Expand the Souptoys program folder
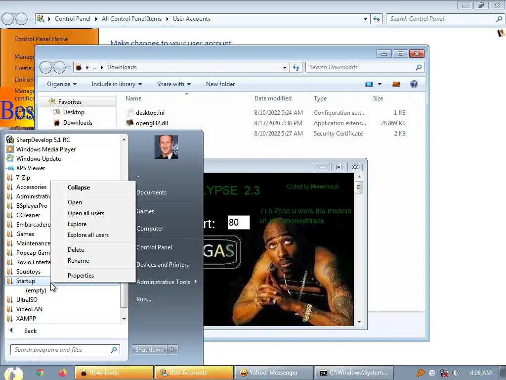 28,272
